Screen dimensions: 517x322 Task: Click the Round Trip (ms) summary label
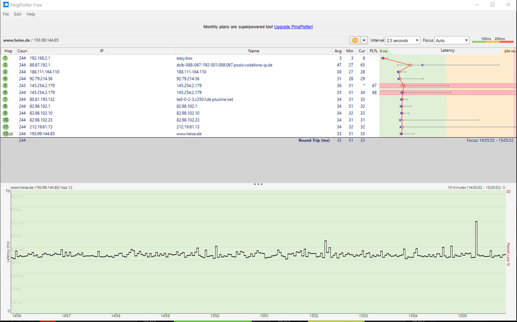tap(314, 140)
